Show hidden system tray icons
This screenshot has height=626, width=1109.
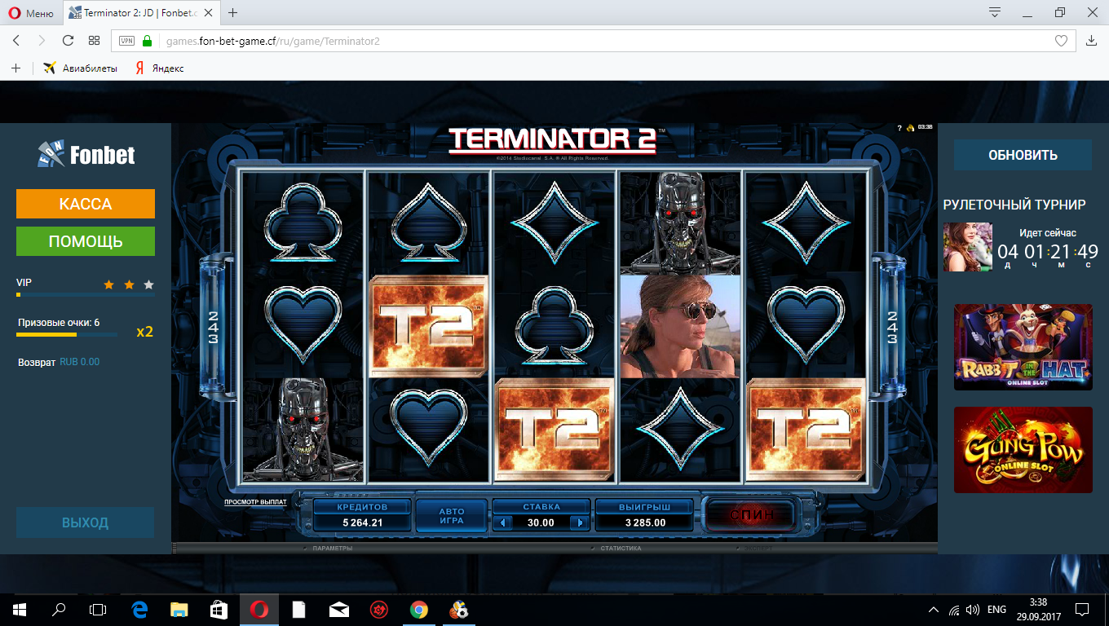pos(934,609)
